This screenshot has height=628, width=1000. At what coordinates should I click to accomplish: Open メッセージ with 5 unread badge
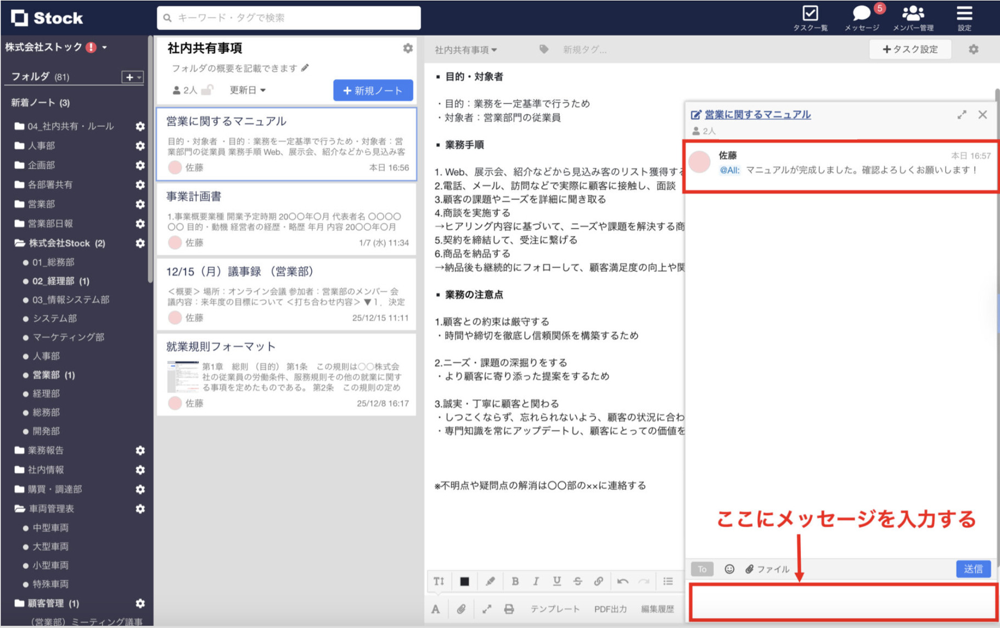(x=862, y=18)
